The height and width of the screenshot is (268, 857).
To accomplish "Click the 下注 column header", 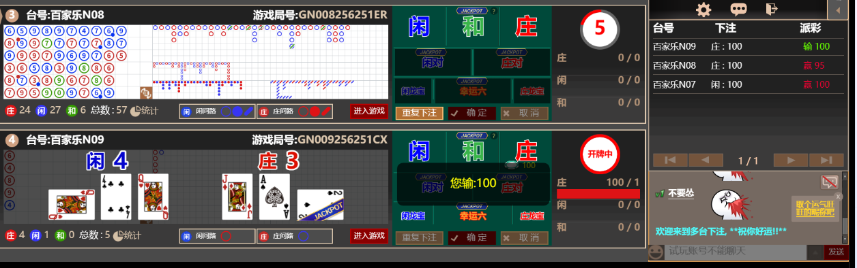I will point(725,28).
